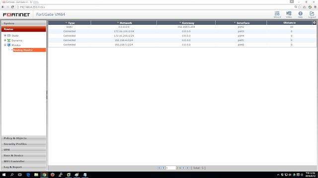The image size is (318, 178).
Task: Select row with network 192.168.5.0/24
Action: pyautogui.click(x=182, y=44)
